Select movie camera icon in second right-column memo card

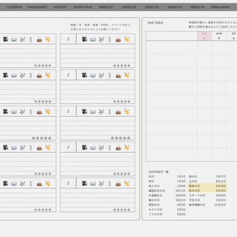pos(84,75)
